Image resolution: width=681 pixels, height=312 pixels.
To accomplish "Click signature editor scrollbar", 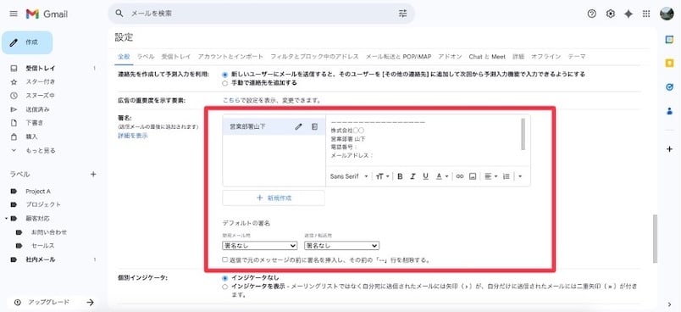I will tap(523, 134).
